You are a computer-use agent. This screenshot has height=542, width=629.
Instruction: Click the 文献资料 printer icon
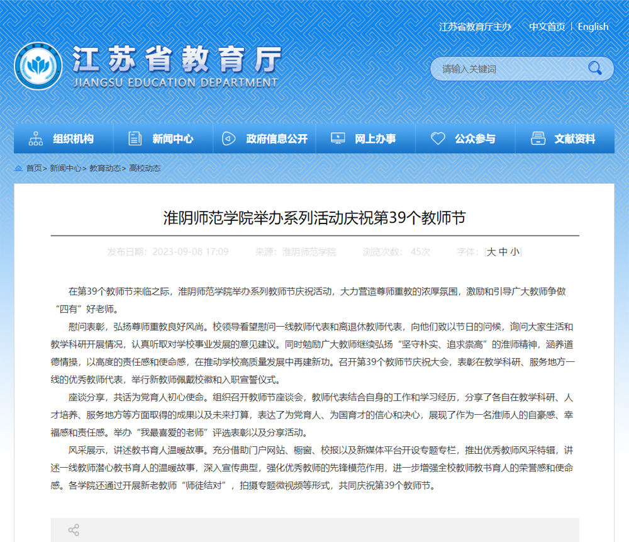(x=538, y=138)
